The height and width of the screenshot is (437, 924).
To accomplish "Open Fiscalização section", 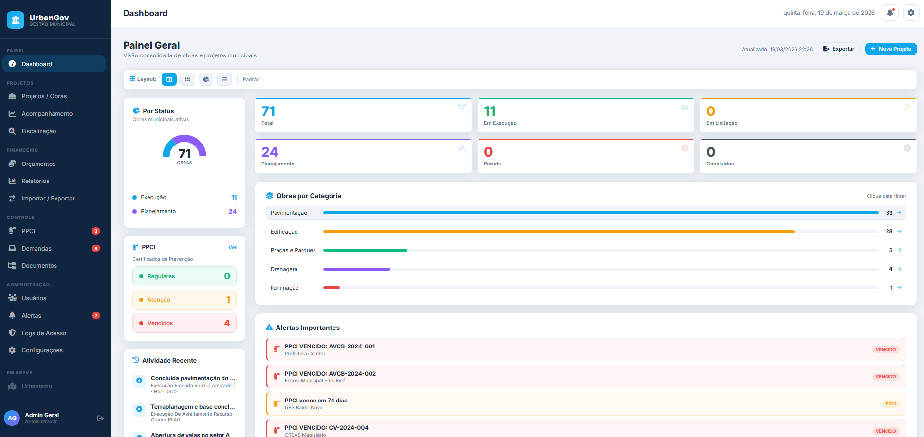I will (x=54, y=131).
